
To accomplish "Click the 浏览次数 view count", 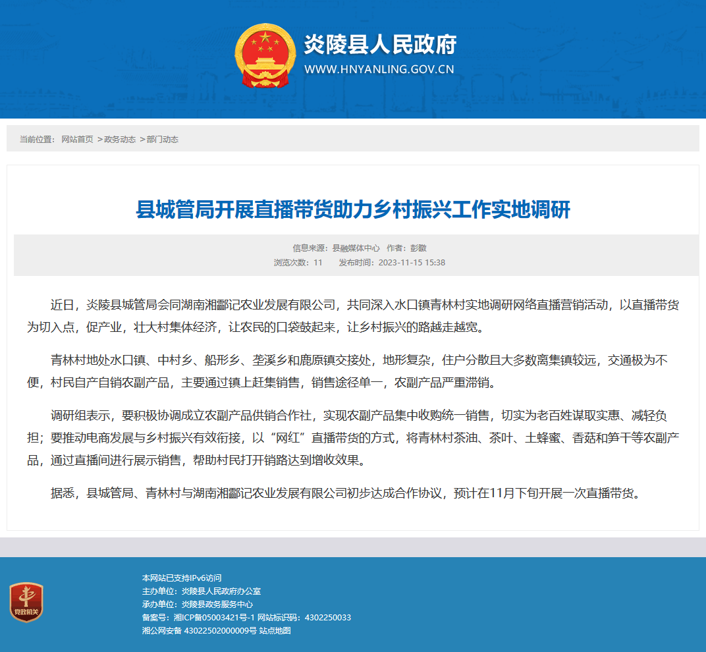I will (x=298, y=263).
